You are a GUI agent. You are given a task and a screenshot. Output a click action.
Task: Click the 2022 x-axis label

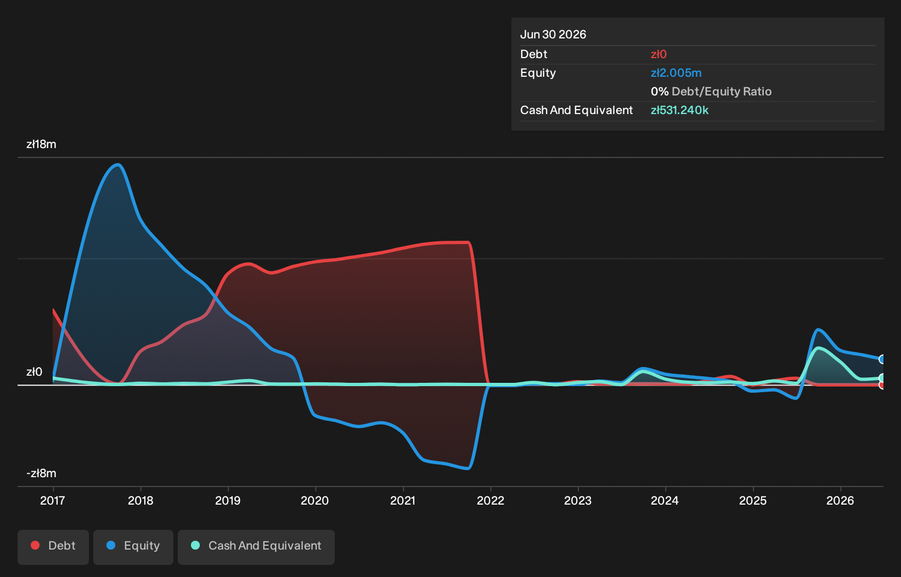[x=491, y=500]
